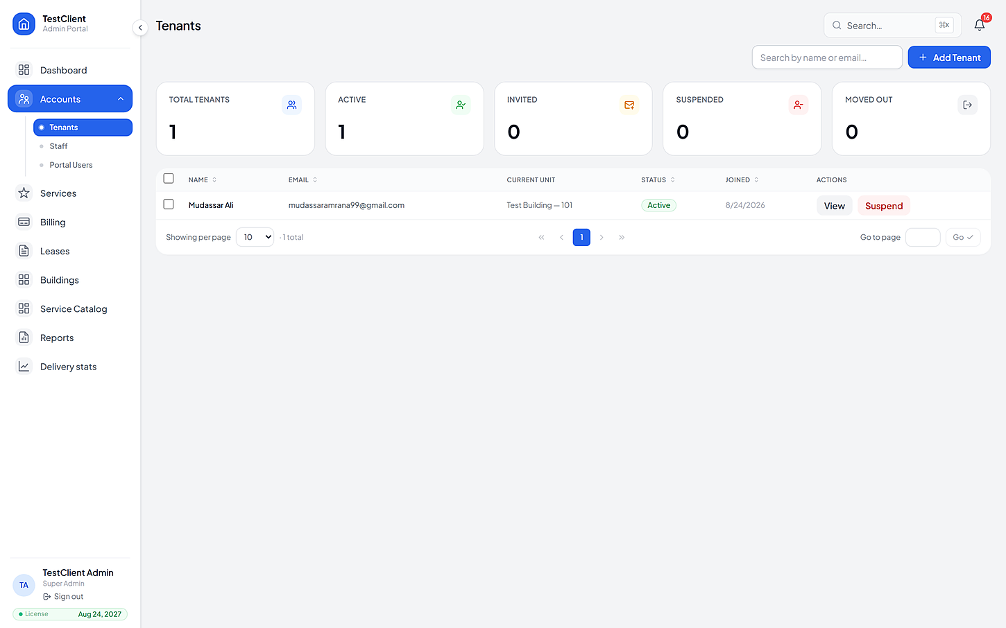This screenshot has height=628, width=1006.
Task: Click the Billing card icon
Action: 24,223
